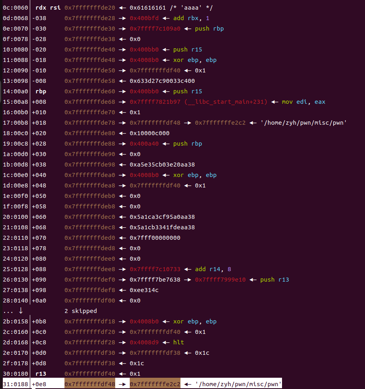Viewport: 365px width, 389px height.
Task: Select the value 0x10000c000
Action: click(x=149, y=133)
